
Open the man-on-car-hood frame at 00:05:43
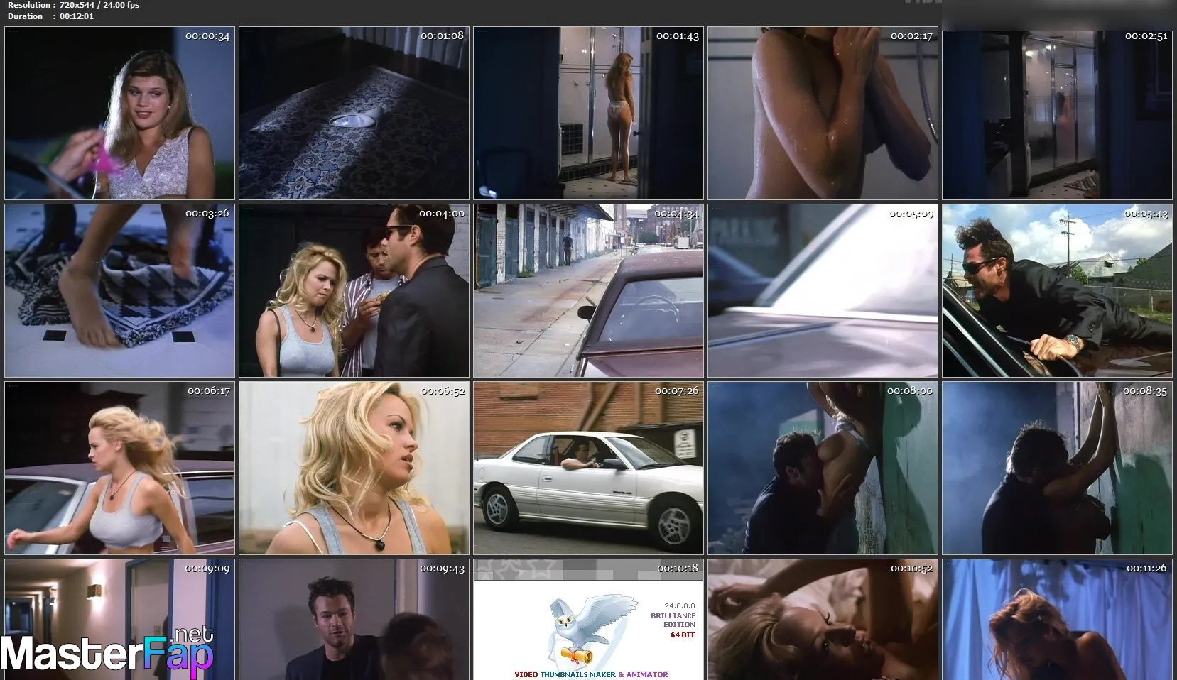[x=1057, y=291]
